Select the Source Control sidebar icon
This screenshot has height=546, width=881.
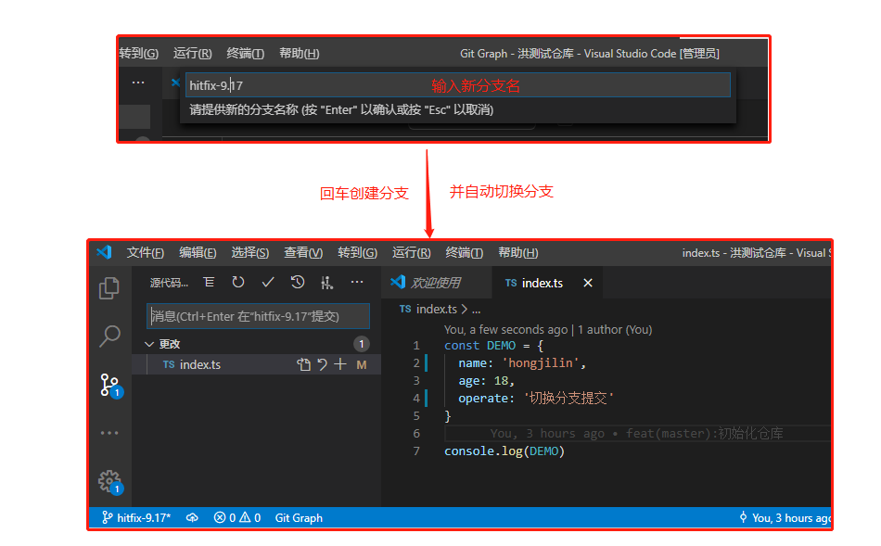pos(109,384)
